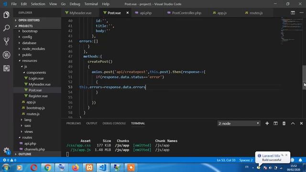The width and height of the screenshot is (306, 172).
Task: Maximize the panel with the up chevron
Action: 293,123
